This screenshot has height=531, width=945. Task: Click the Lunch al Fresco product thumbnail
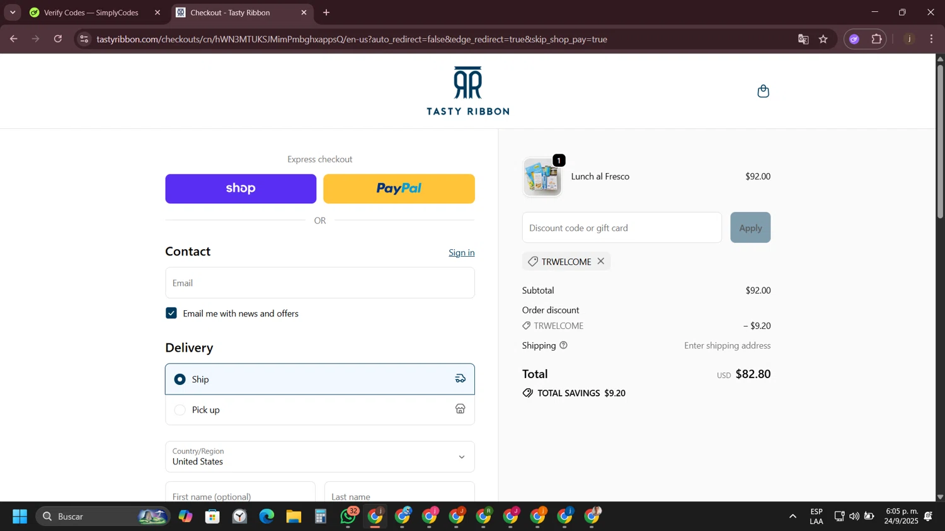tap(542, 177)
